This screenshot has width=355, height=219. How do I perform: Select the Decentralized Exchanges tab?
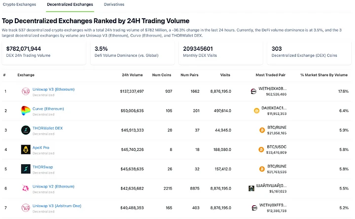(70, 4)
